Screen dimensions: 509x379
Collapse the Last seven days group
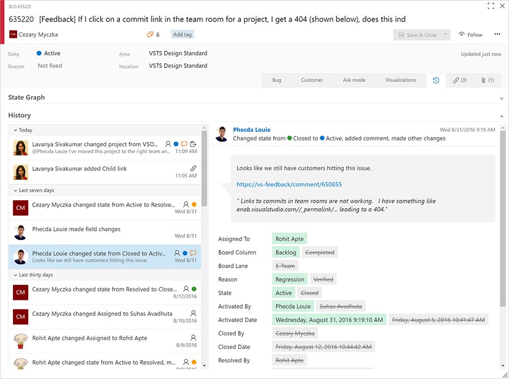pyautogui.click(x=15, y=190)
